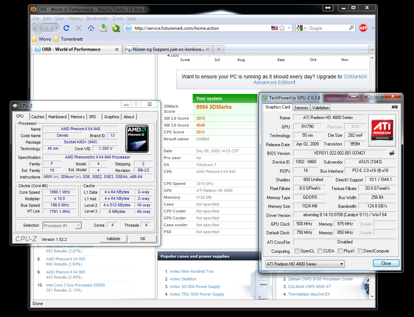Screen dimensions: 414x317
Task: Click the green Greasemonkey-style toolbar icon
Action: click(x=116, y=28)
